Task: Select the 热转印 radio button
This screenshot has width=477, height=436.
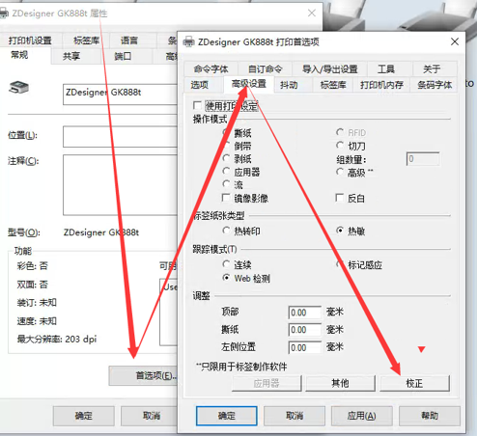Action: 226,231
